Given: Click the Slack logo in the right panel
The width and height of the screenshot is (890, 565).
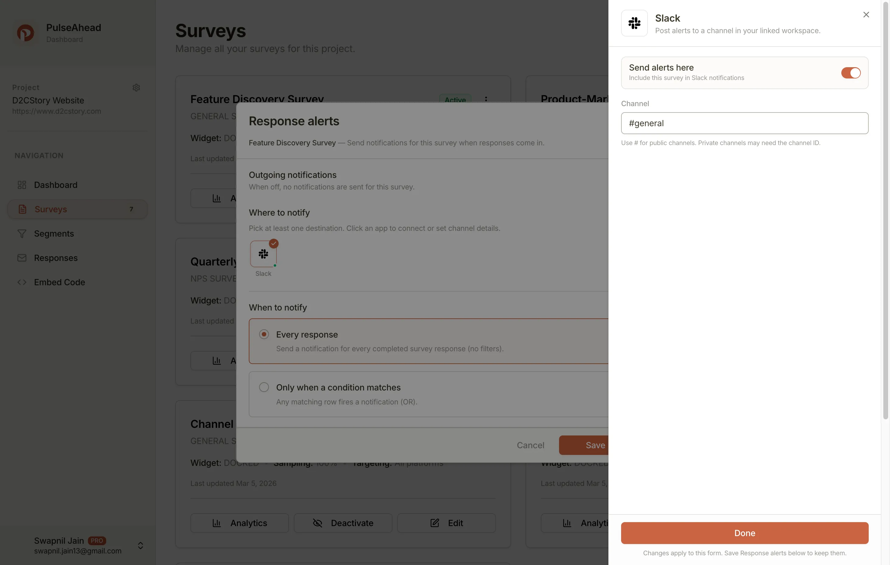Looking at the screenshot, I should (x=634, y=23).
